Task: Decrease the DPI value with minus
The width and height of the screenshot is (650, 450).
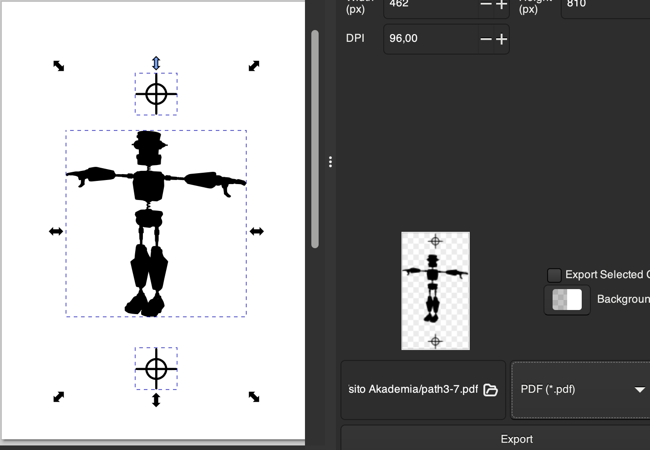Action: tap(486, 39)
